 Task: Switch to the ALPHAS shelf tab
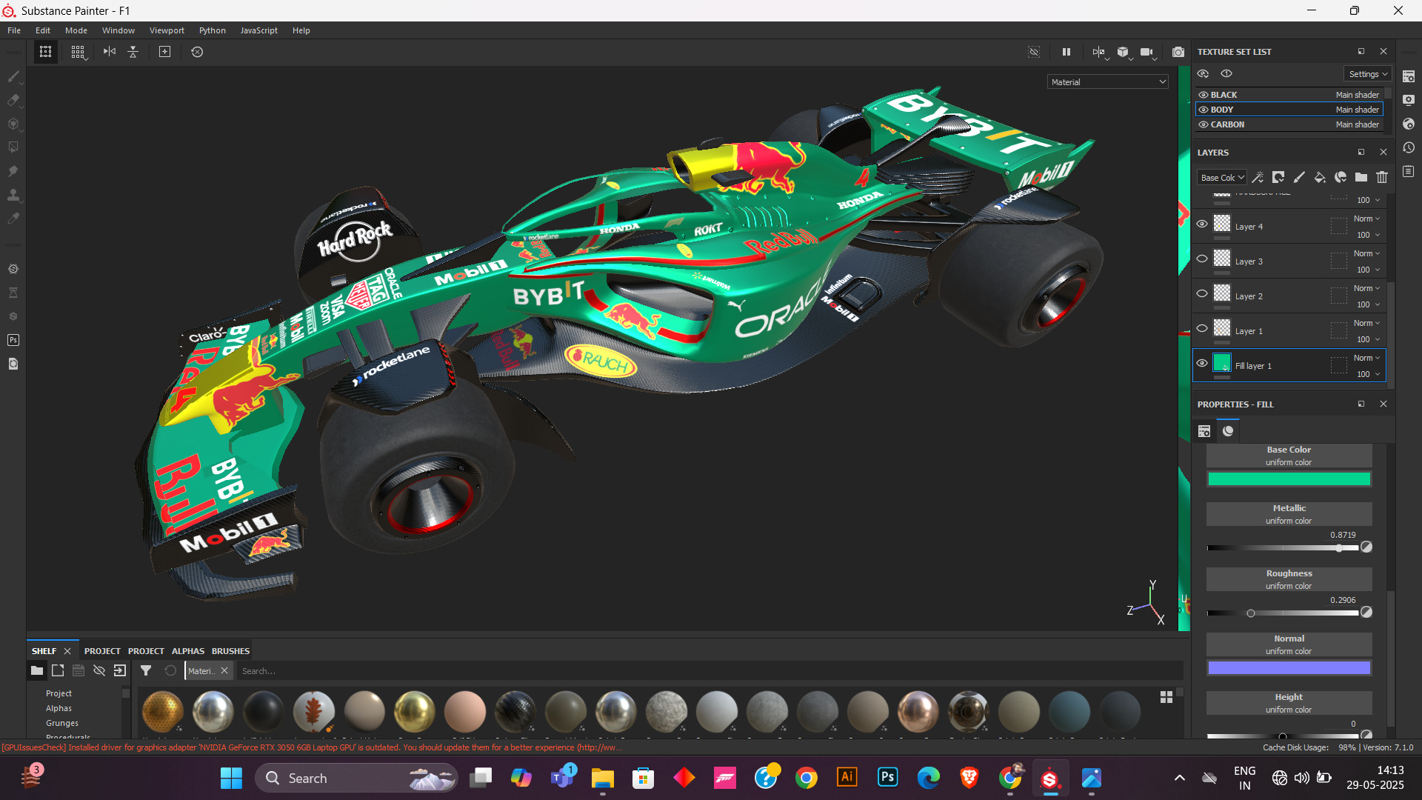188,651
